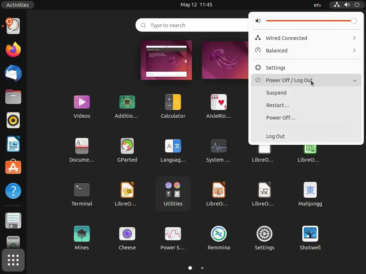The image size is (366, 274).
Task: Click the Show Applications grid button
Action: point(13,260)
